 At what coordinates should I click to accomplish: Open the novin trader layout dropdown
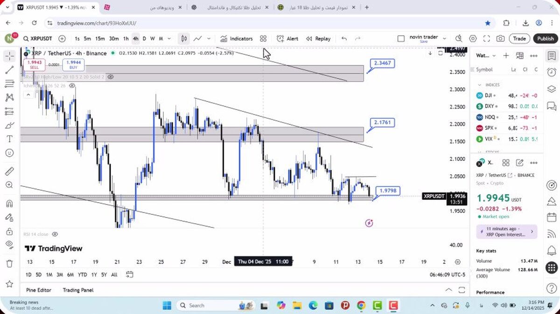coord(444,39)
